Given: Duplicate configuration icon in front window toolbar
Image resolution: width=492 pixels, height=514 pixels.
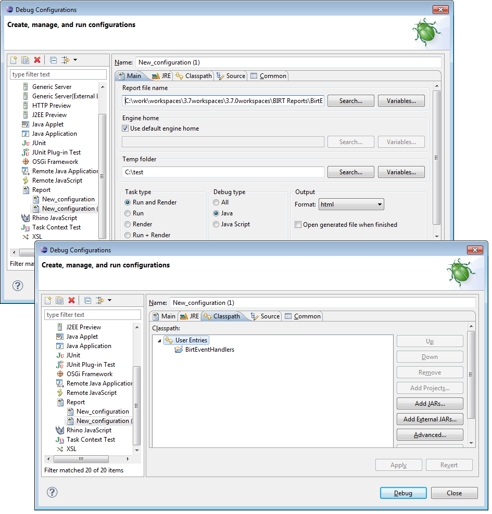Looking at the screenshot, I should [59, 300].
